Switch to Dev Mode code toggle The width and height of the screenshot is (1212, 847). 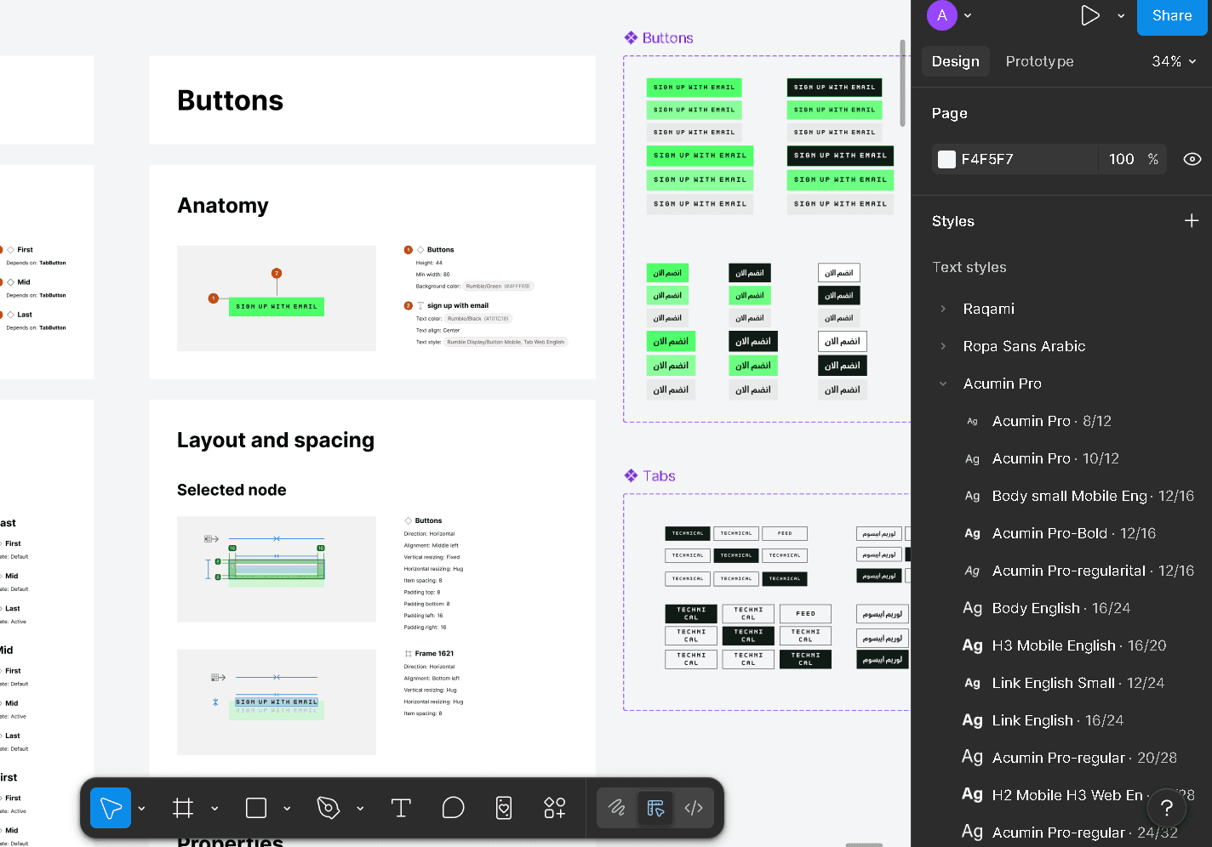(x=694, y=808)
